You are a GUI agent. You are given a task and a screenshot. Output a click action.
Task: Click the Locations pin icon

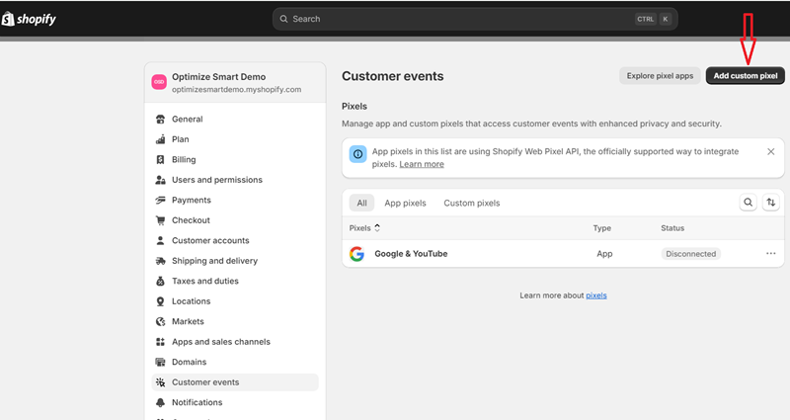tap(160, 301)
